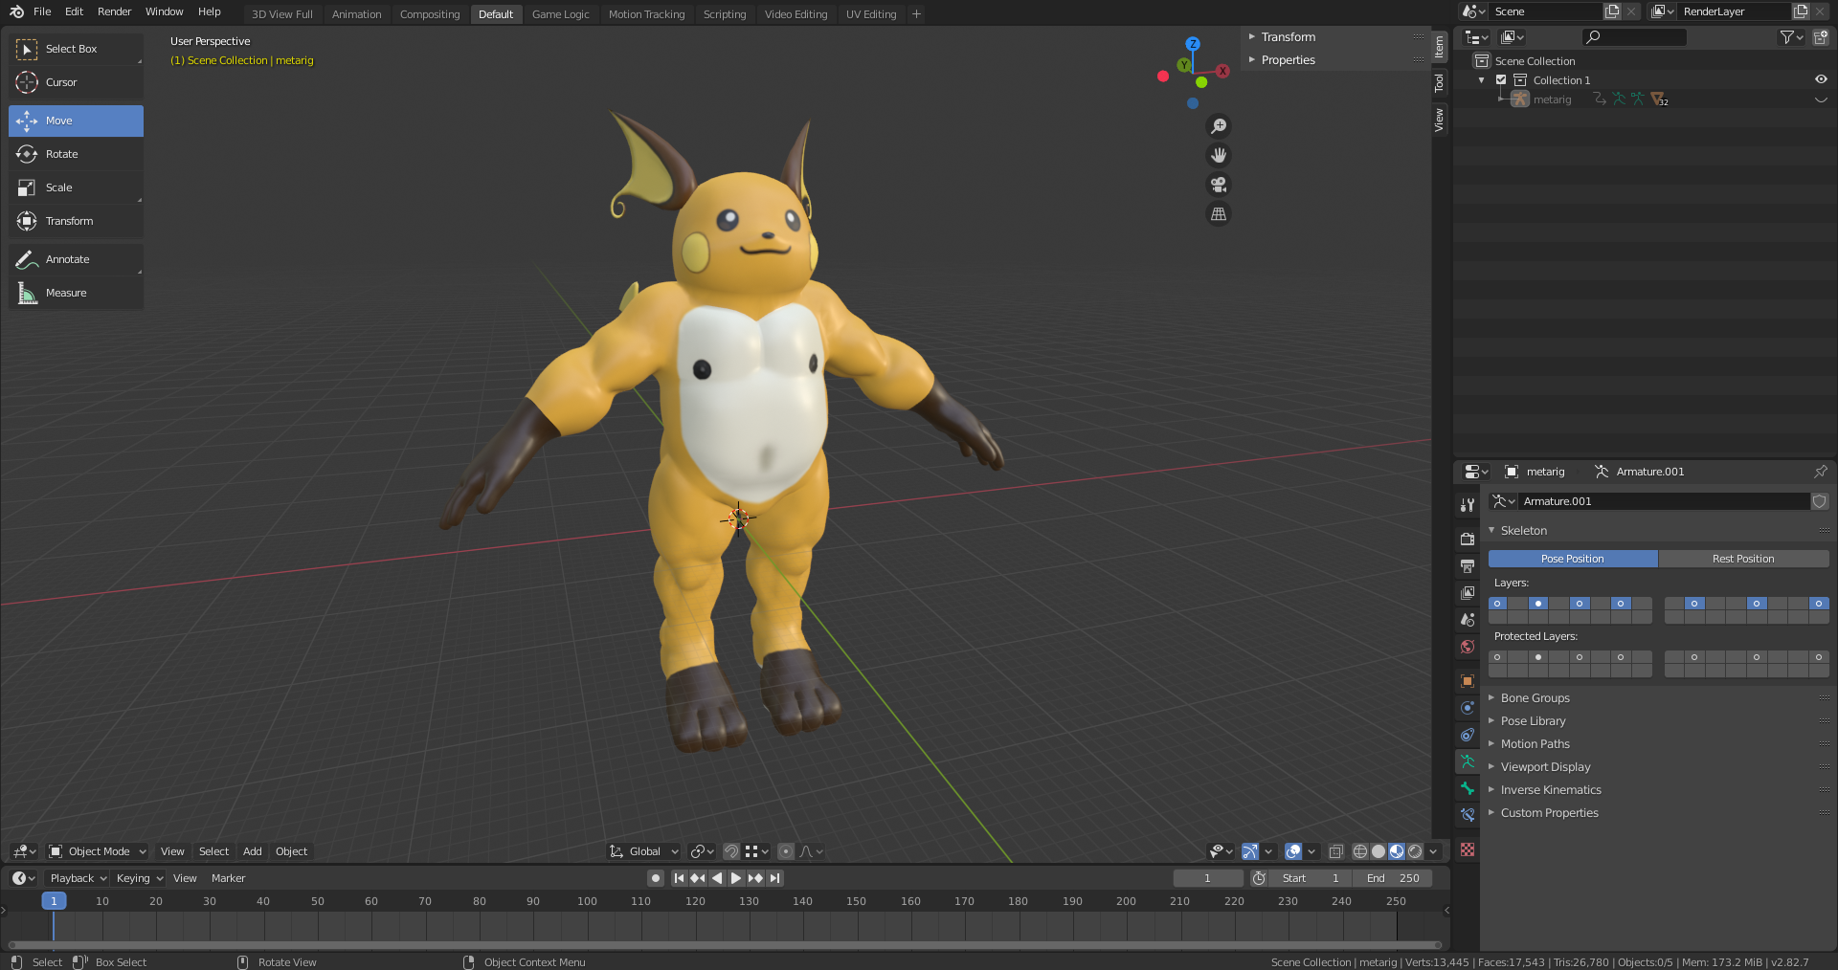Open the File menu
This screenshot has height=970, width=1838.
coord(42,11)
